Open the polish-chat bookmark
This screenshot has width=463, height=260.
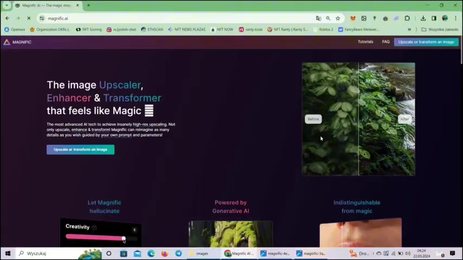(121, 29)
